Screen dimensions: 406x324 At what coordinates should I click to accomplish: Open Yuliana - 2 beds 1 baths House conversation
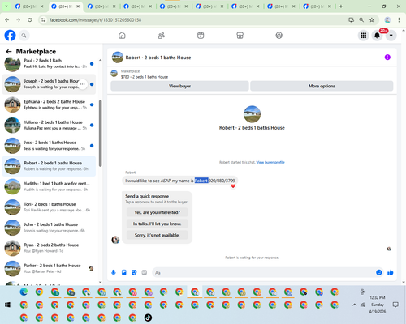click(x=49, y=125)
